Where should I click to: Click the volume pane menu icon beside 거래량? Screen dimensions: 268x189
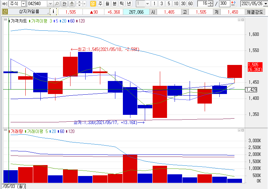point(5,130)
